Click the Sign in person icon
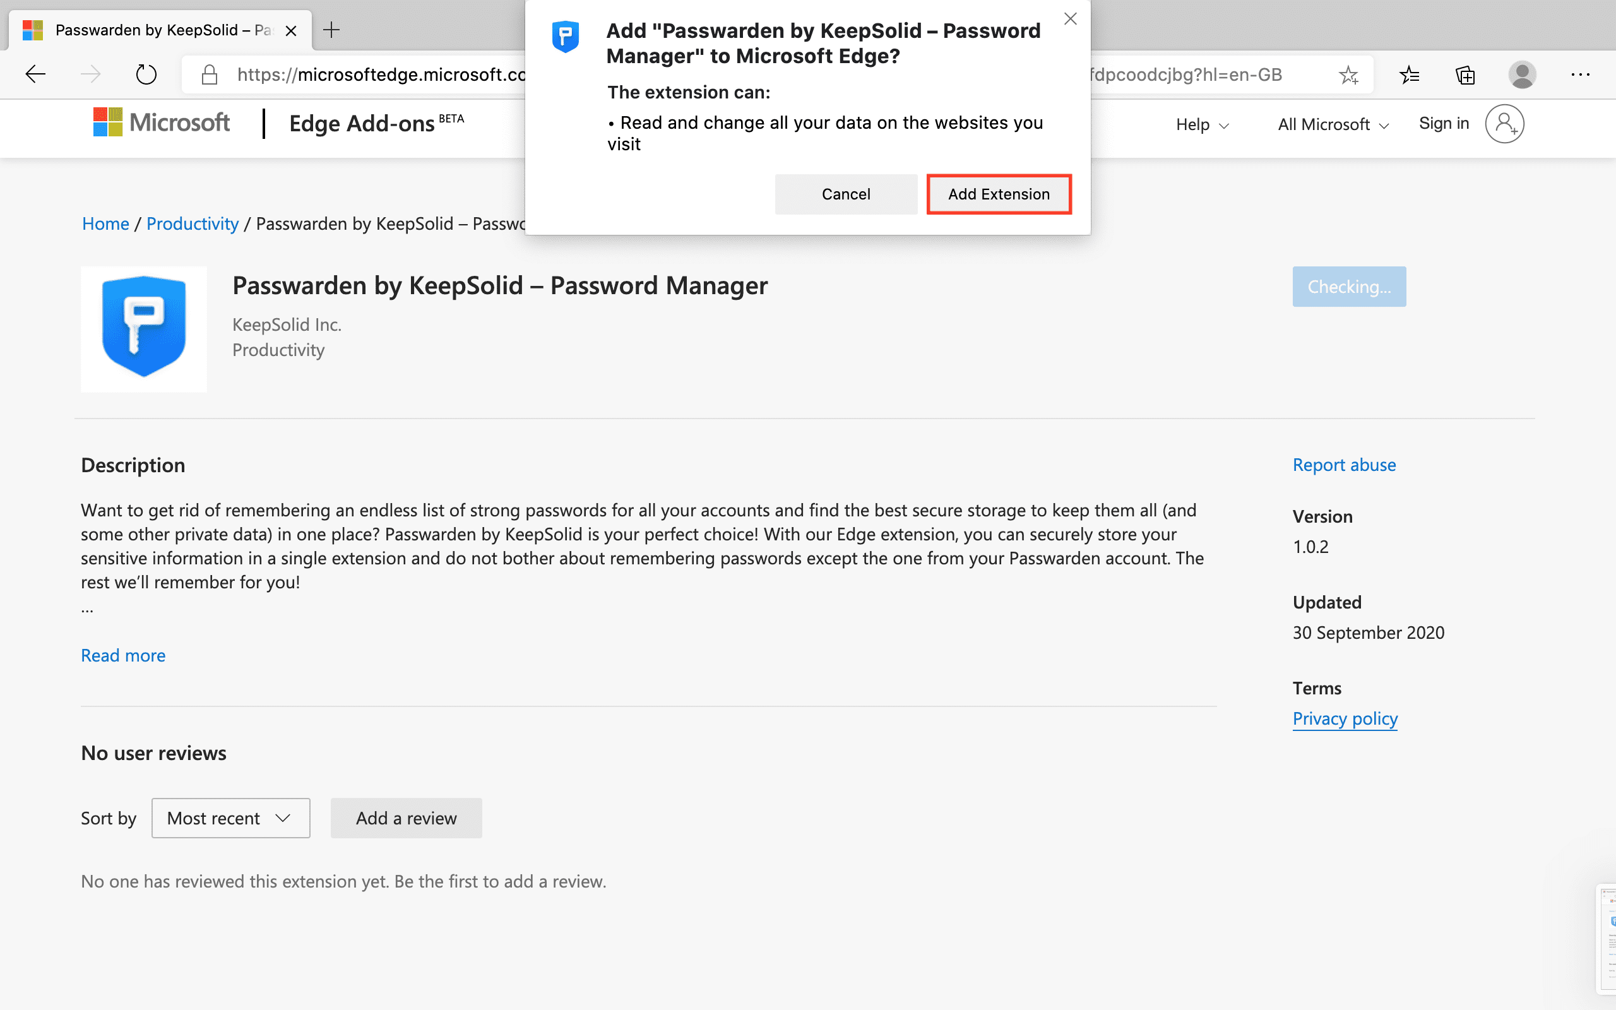Screen dimensions: 1616x1010 pyautogui.click(x=1504, y=124)
